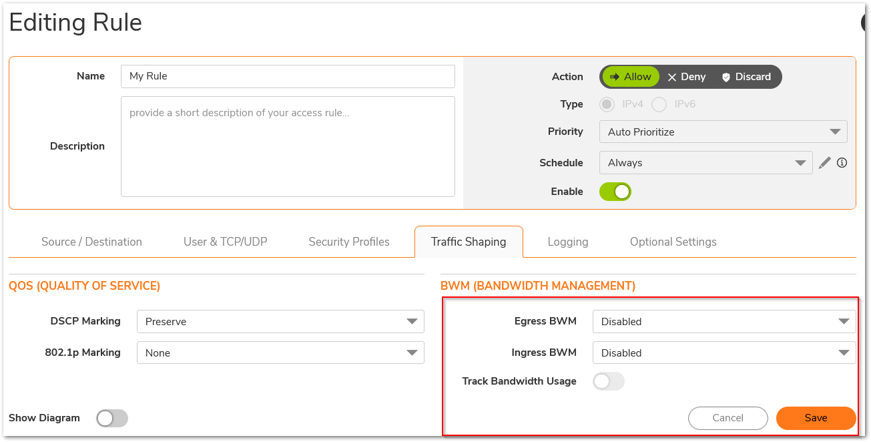Choose the IPv4 type radio button

[607, 104]
